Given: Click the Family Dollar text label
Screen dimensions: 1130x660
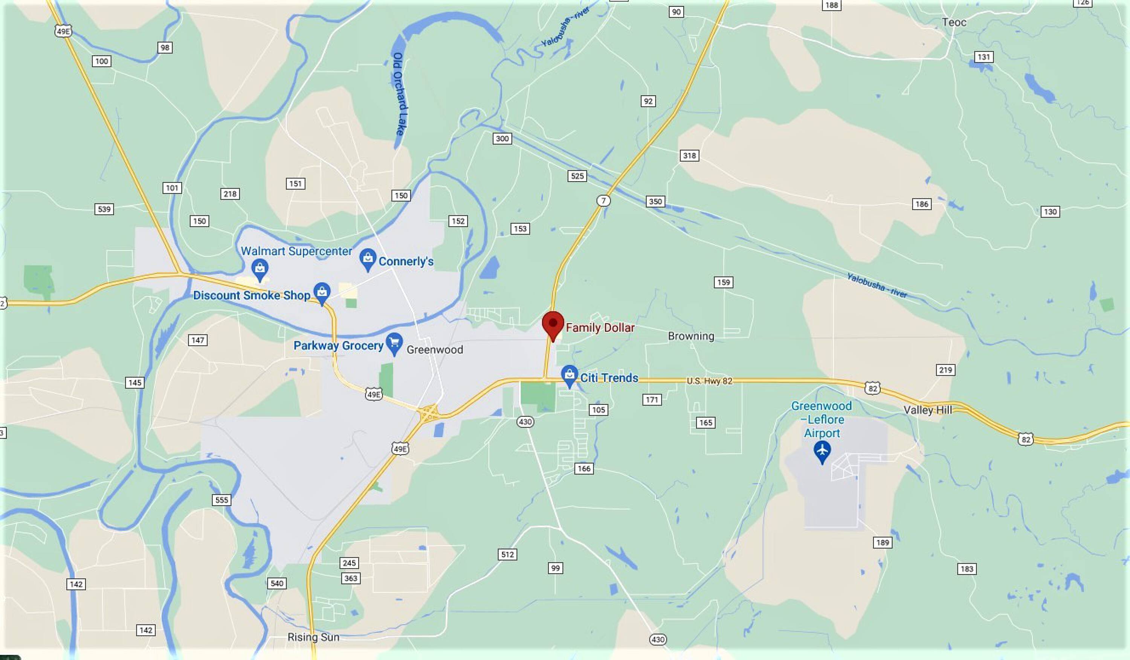Looking at the screenshot, I should (x=600, y=328).
